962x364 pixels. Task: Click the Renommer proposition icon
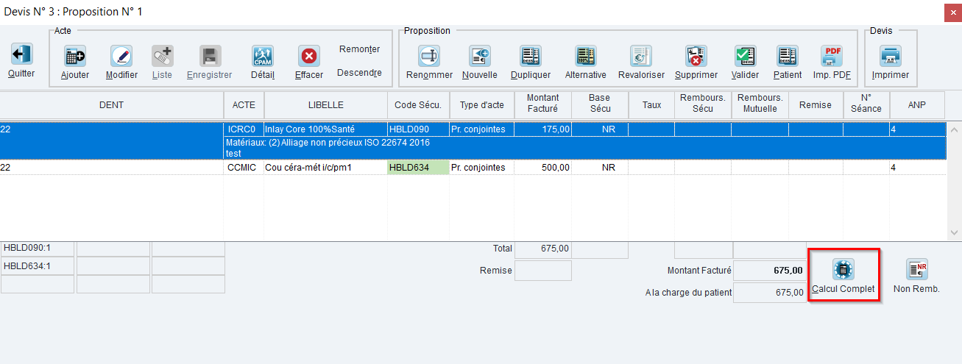[429, 56]
